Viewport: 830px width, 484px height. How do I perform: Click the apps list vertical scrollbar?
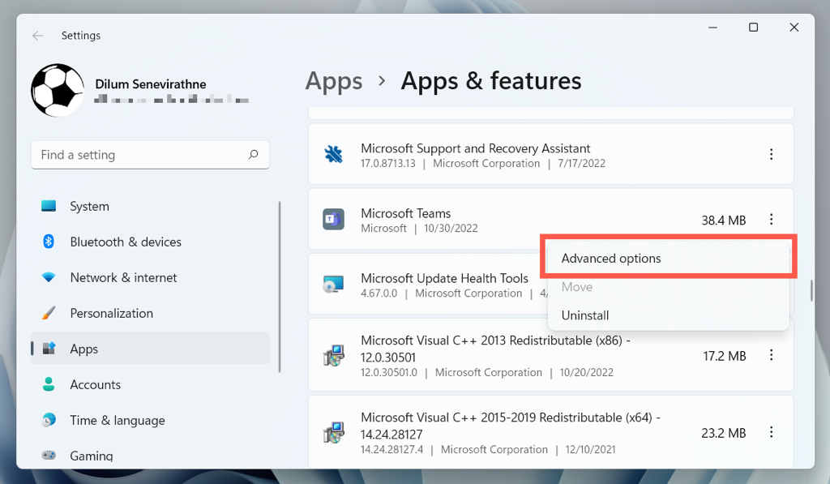tap(811, 290)
